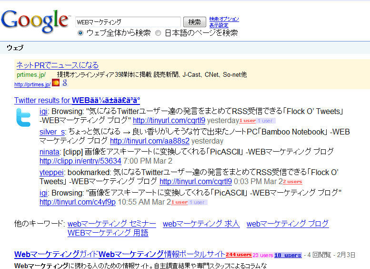Click the Twitter bird logo
Viewport: 370px width, 269px height.
tap(23, 117)
